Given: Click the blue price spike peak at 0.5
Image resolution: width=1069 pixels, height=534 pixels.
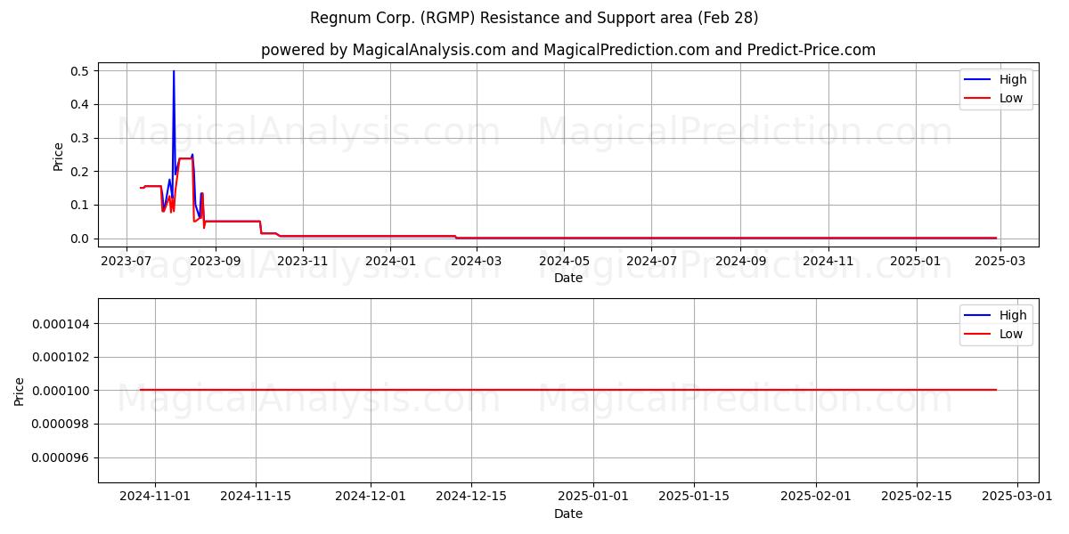Looking at the screenshot, I should [x=174, y=71].
